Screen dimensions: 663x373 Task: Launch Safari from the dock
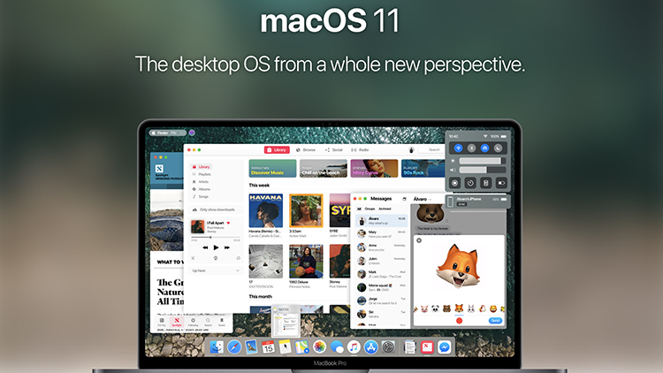click(x=234, y=347)
